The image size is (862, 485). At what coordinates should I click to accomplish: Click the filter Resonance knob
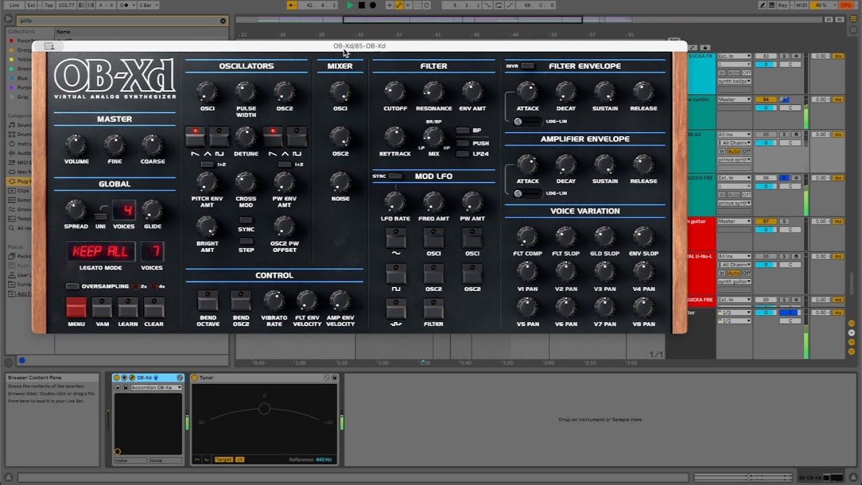point(434,92)
